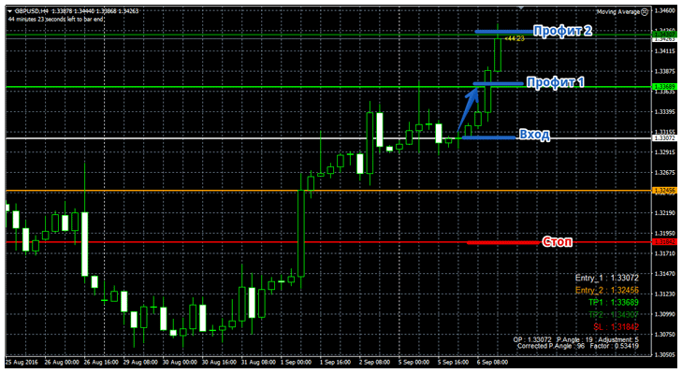Click the yellow 44:23 countdown label
This screenshot has height=373, width=682.
click(515, 38)
